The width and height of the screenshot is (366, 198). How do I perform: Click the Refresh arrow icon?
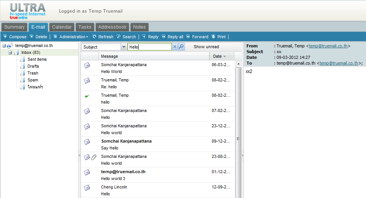click(94, 37)
